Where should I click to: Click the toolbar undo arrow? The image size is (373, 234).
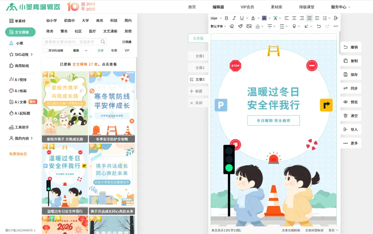pyautogui.click(x=319, y=26)
